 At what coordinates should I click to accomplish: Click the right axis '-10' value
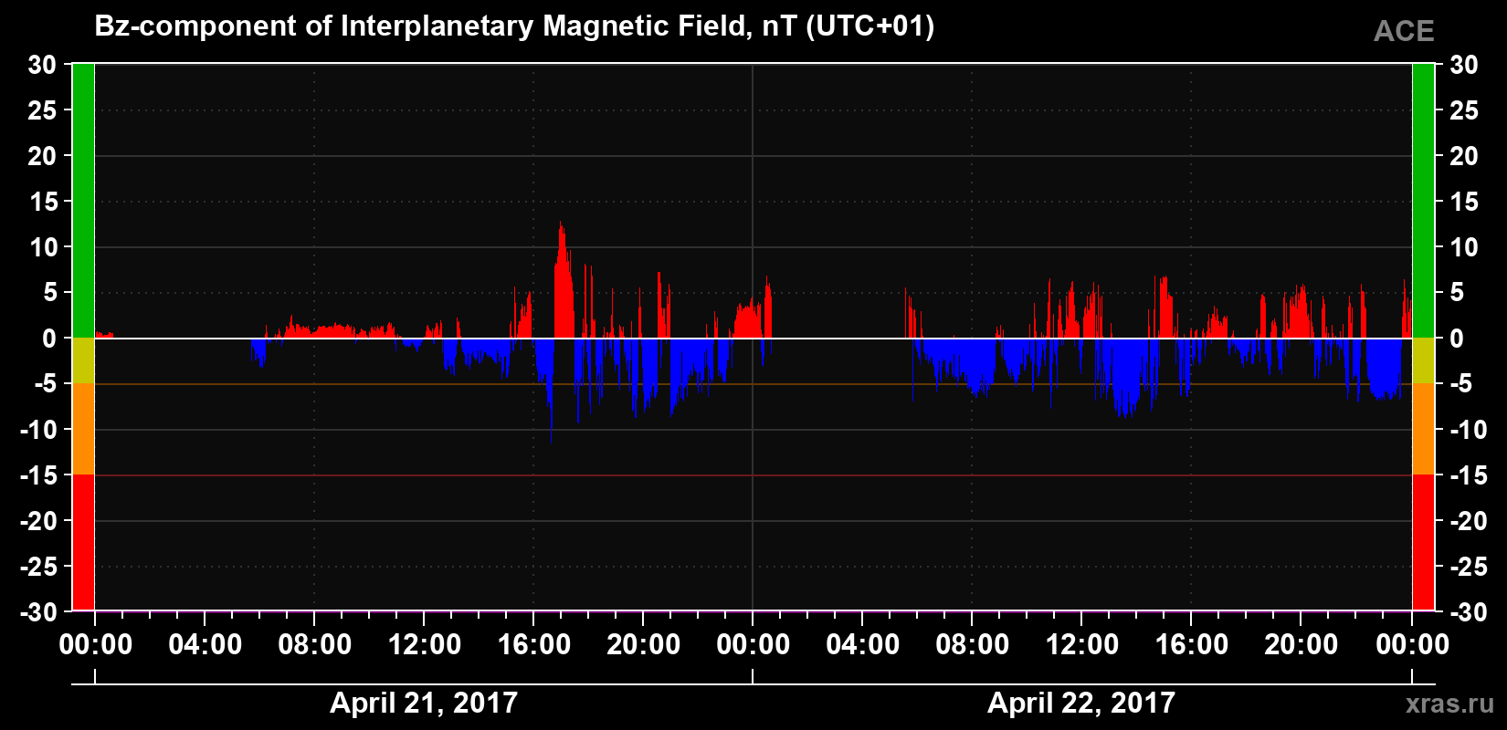pos(1469,430)
